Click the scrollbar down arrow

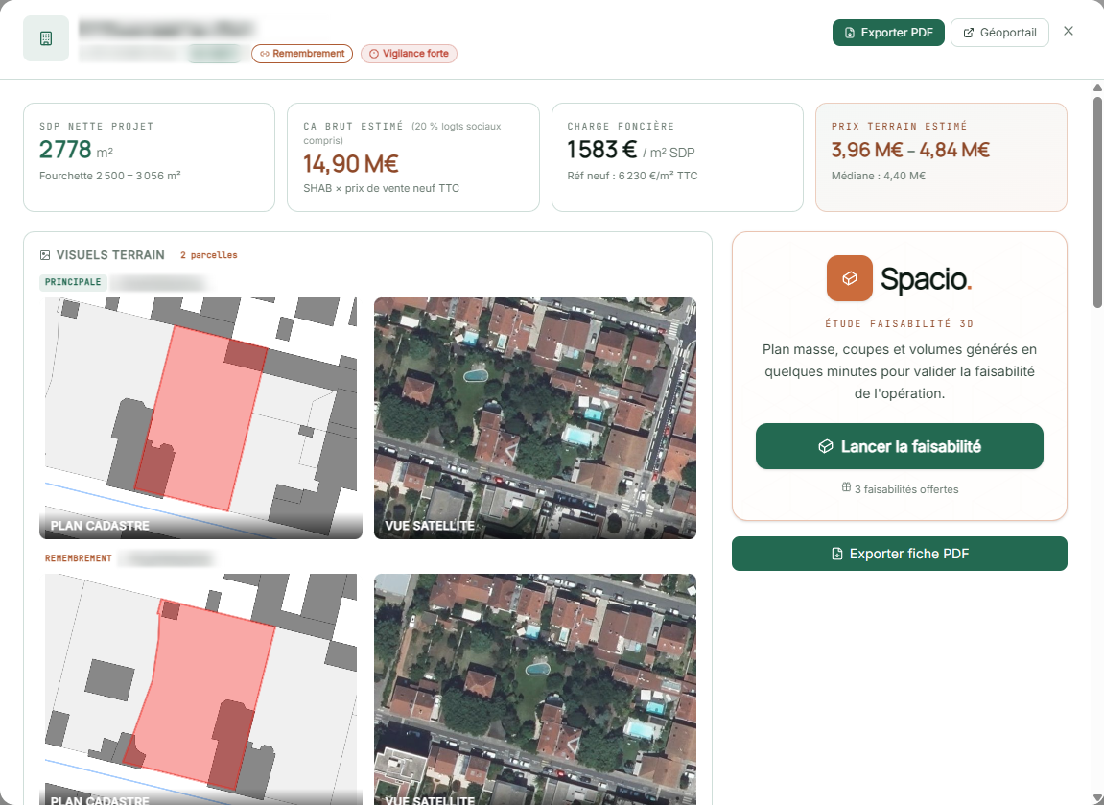[1097, 798]
